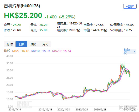139x112 pixels.
Task: Add stock via +自选 button
Action: [130, 6]
